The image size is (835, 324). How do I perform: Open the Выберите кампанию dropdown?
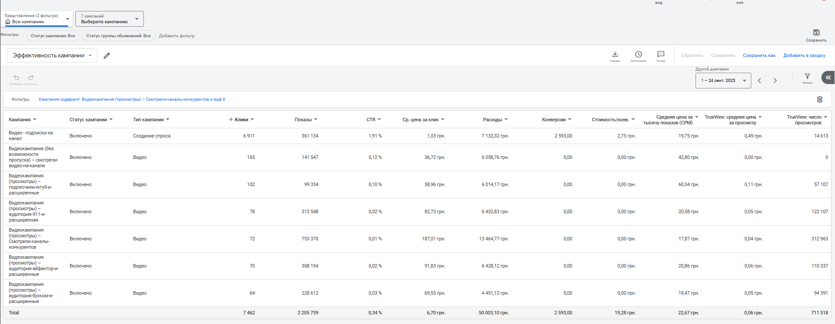coord(110,19)
